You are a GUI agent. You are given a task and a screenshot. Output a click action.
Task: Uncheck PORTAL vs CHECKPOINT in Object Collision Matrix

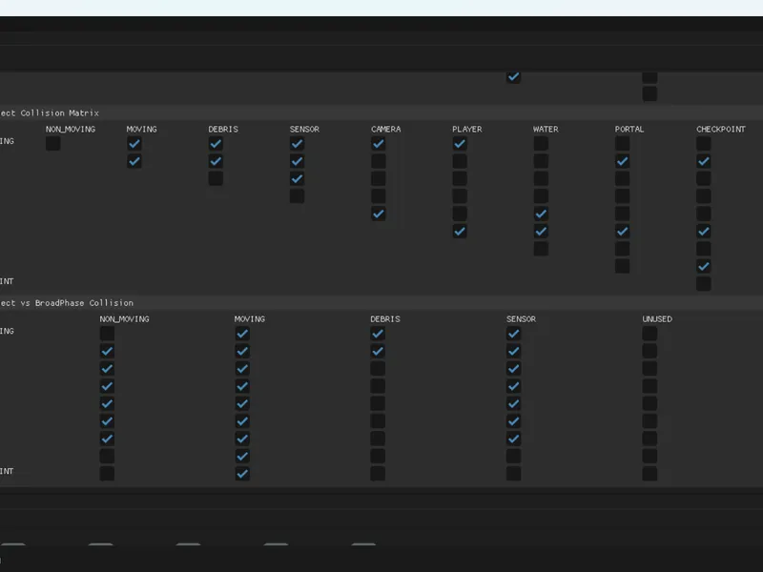tap(703, 266)
